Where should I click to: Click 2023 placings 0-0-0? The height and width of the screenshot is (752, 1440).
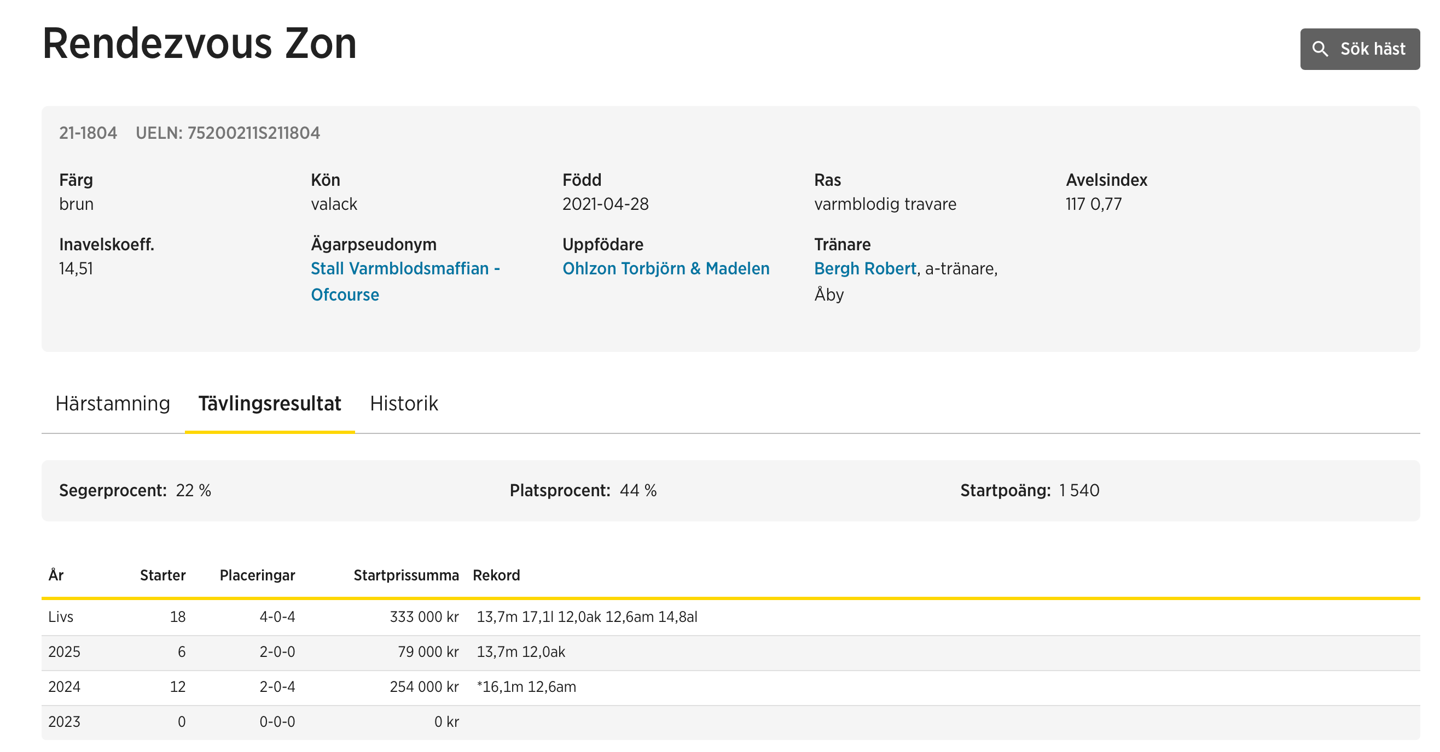pos(277,721)
